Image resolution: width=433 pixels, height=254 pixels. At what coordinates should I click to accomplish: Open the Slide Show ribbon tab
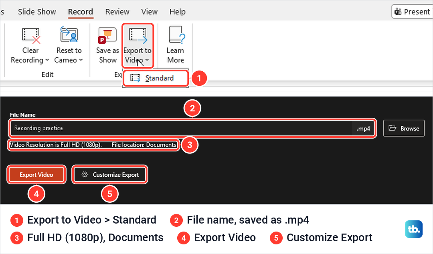[37, 12]
